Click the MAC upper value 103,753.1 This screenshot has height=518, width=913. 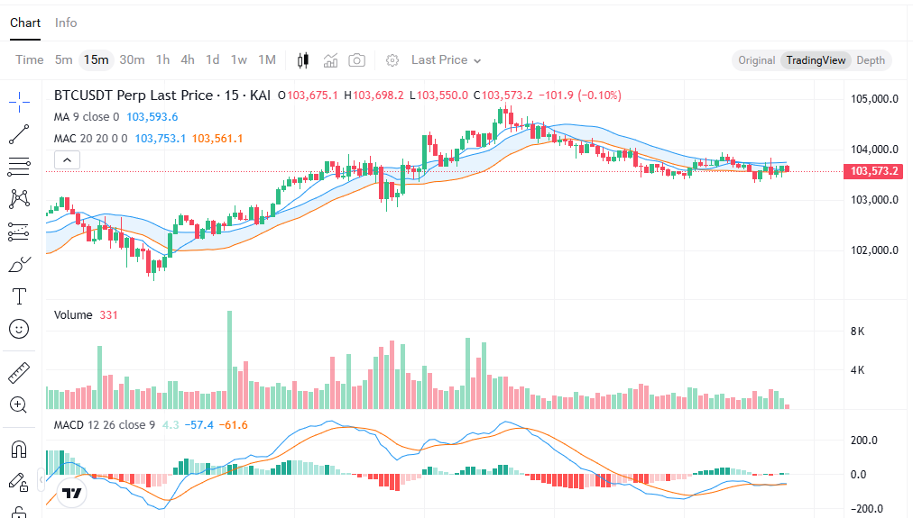[160, 139]
